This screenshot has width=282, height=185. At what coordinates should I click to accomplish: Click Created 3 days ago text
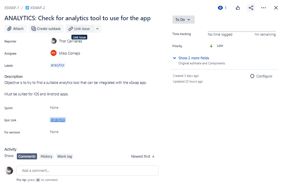(x=186, y=76)
